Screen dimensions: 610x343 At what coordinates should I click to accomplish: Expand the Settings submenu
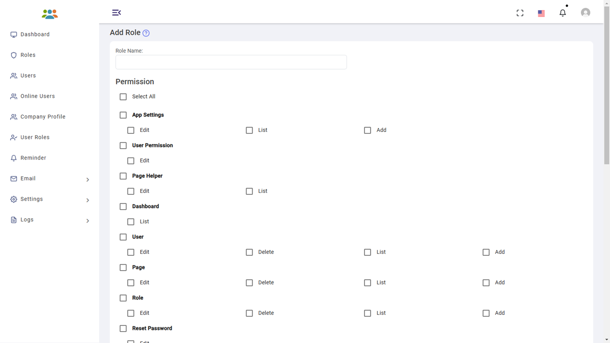point(88,200)
